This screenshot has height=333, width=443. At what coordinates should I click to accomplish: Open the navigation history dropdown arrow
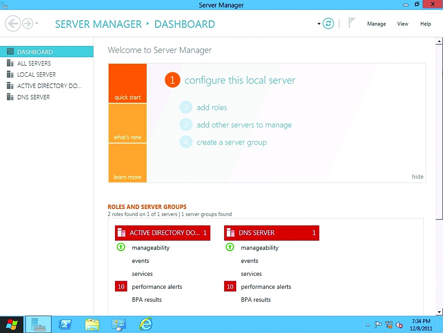pyautogui.click(x=37, y=24)
